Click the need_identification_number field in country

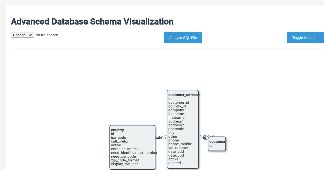click(134, 153)
